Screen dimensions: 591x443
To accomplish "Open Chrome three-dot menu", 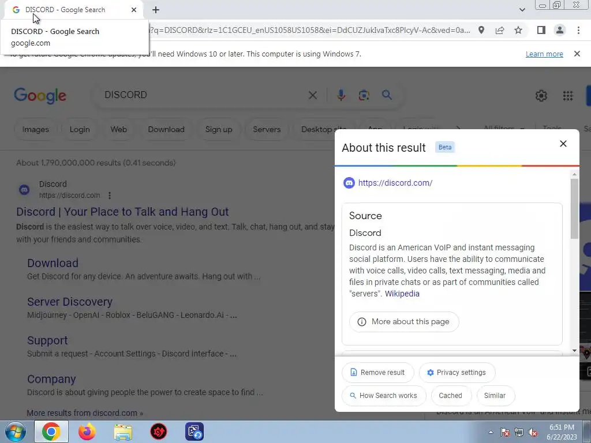I will 578,30.
